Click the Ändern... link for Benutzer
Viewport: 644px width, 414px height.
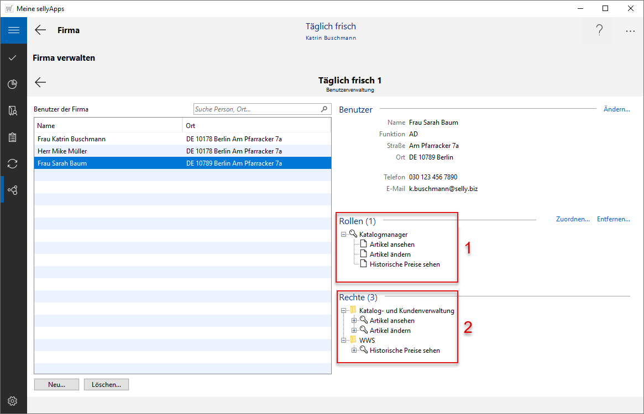[x=616, y=109]
